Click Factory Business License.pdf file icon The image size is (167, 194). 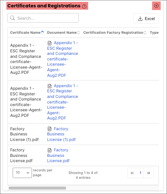[49, 150]
